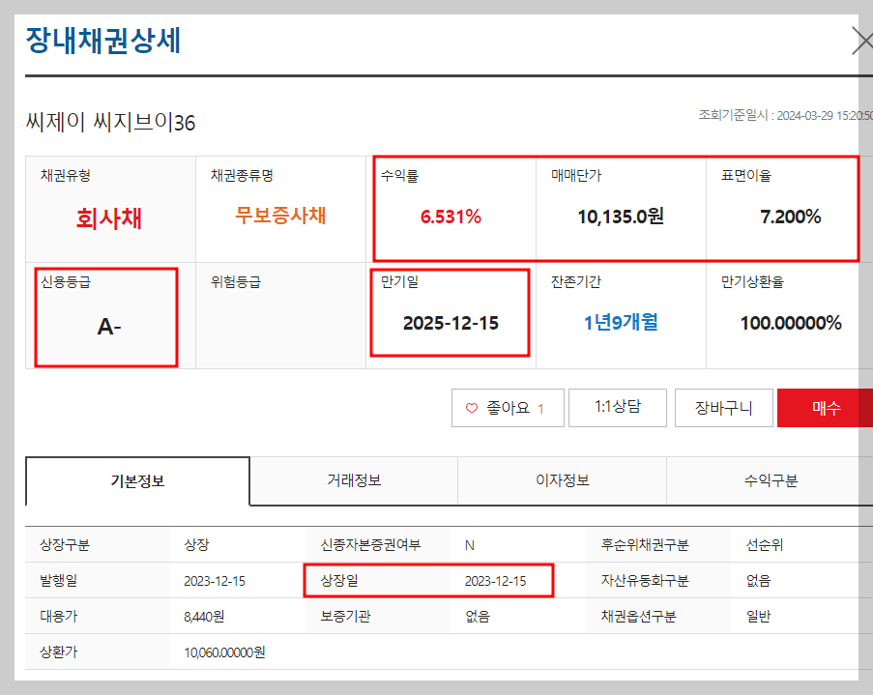
Task: Select the bond name 씨제이 씨지브이36
Action: point(111,122)
